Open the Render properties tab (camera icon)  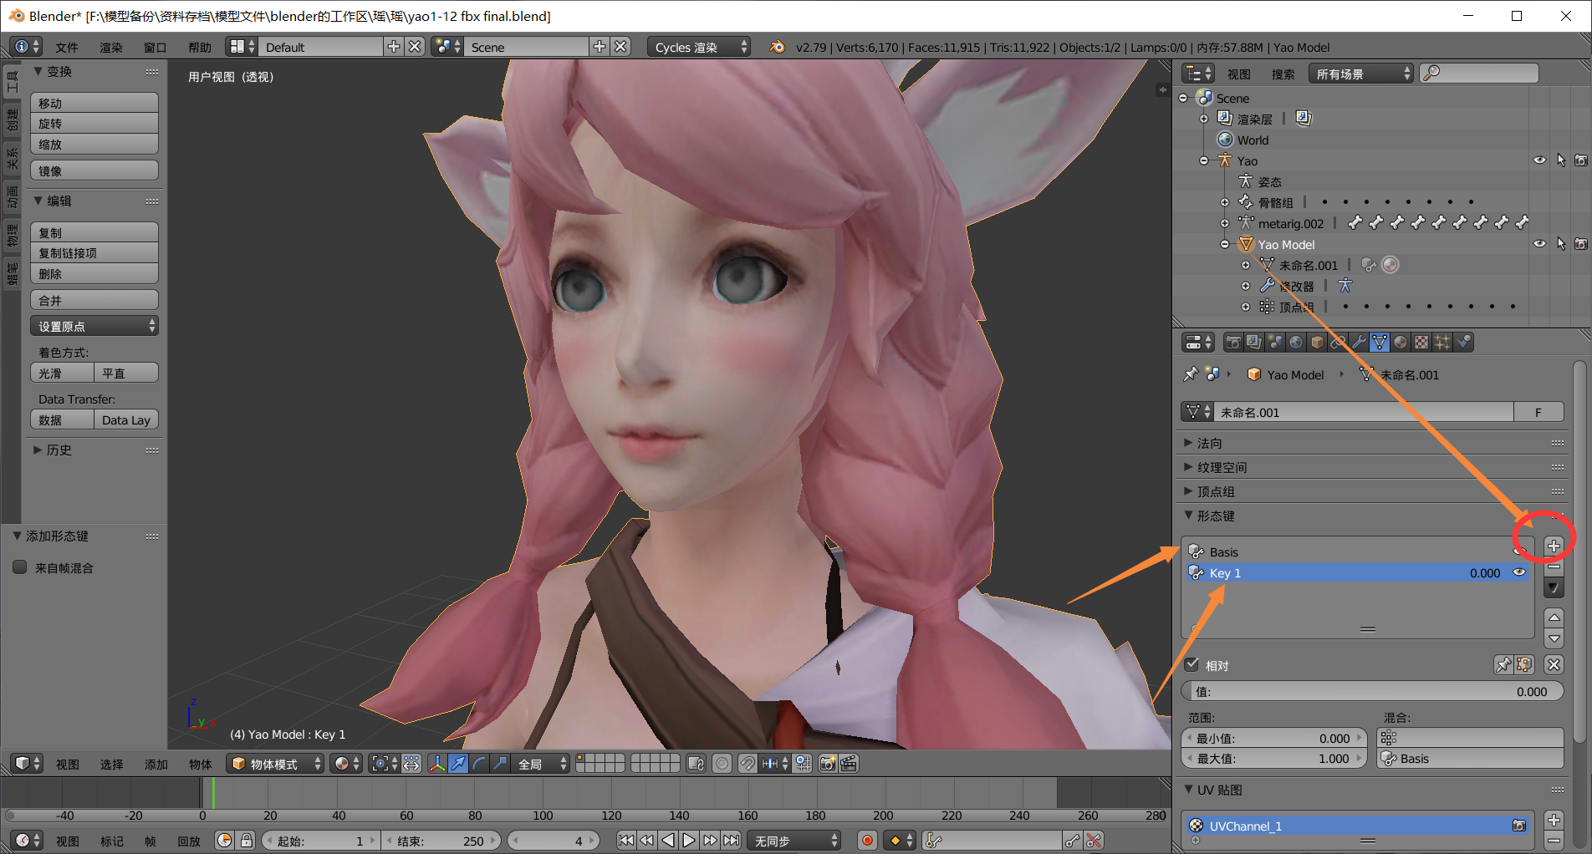pos(1233,342)
